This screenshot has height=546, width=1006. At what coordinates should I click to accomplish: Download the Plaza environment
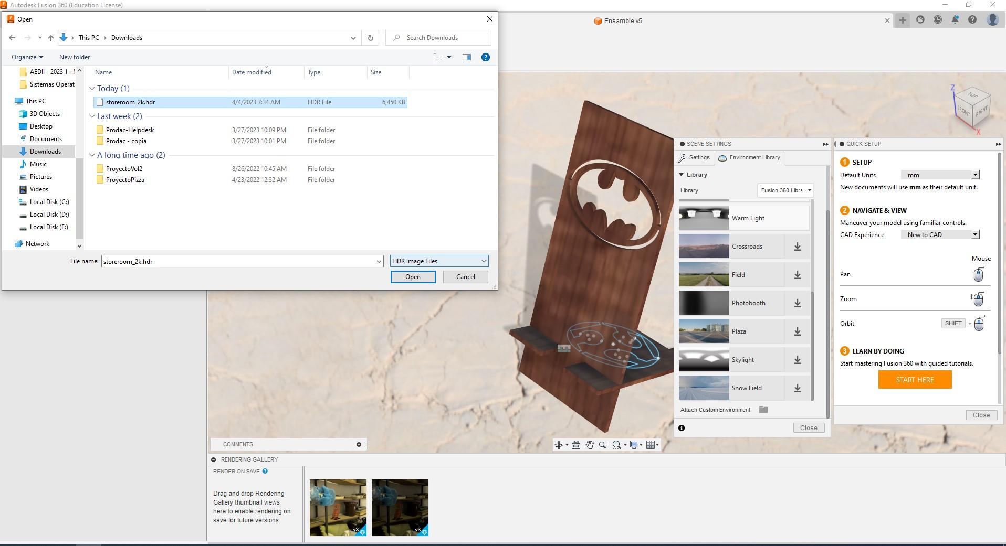797,331
